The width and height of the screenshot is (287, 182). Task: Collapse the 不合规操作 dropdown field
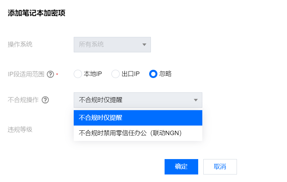[x=137, y=100]
